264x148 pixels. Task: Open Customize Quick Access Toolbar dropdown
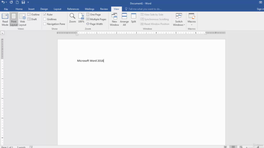coord(28,2)
